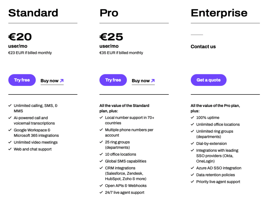Click checkmark next to Web and chat support

point(10,149)
